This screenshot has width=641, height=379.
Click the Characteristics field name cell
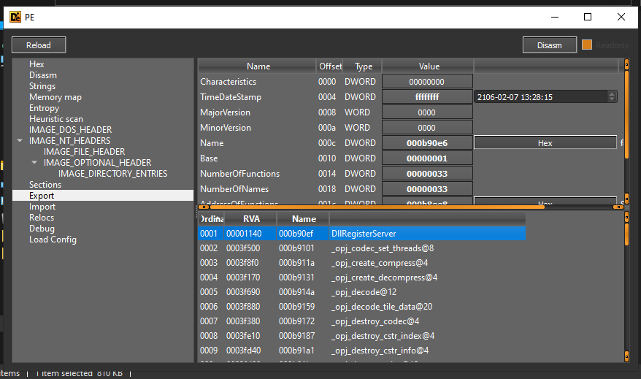(228, 82)
